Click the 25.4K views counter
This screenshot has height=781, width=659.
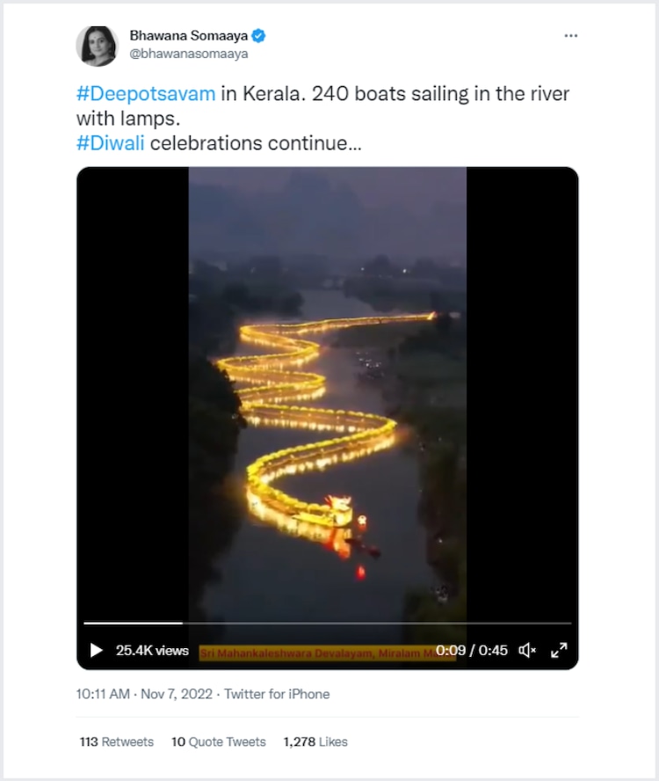tap(152, 651)
